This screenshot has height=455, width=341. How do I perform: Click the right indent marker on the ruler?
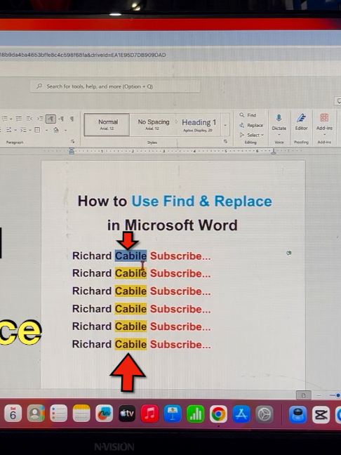(273, 151)
